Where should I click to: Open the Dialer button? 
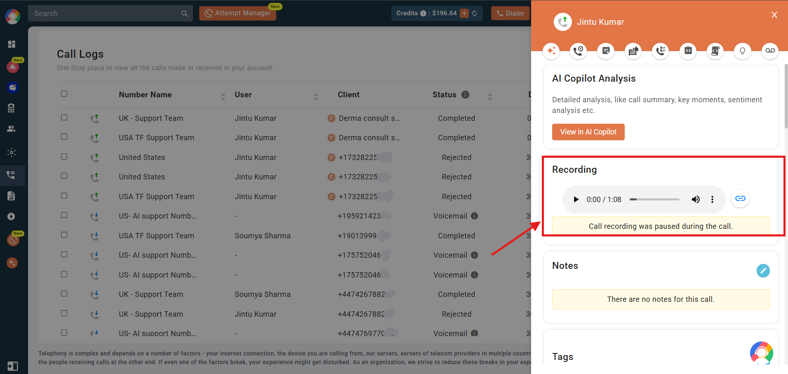[x=510, y=13]
